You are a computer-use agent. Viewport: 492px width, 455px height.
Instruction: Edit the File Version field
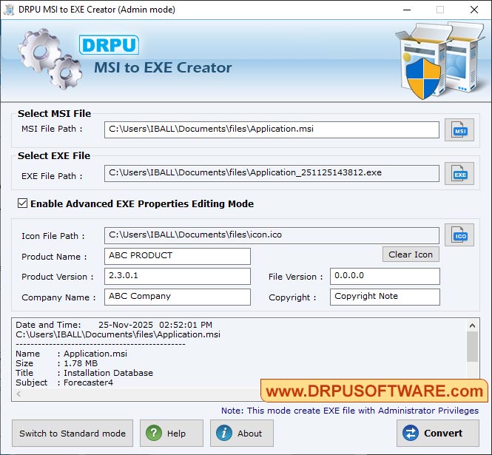click(385, 276)
